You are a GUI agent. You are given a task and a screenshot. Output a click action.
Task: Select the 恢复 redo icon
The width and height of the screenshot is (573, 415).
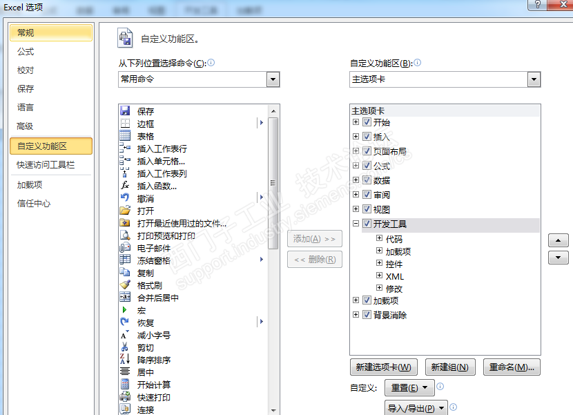click(x=125, y=322)
